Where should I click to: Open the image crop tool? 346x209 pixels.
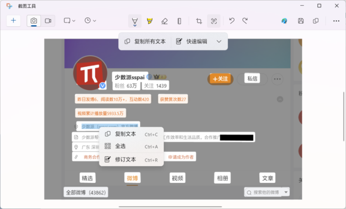(198, 21)
